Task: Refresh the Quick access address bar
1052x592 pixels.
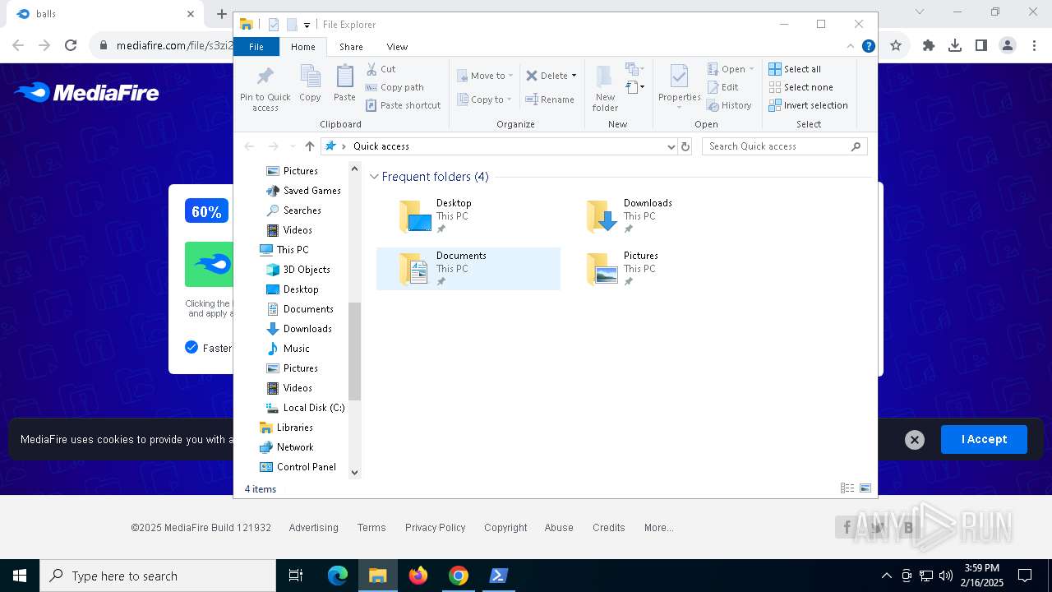Action: tap(685, 146)
